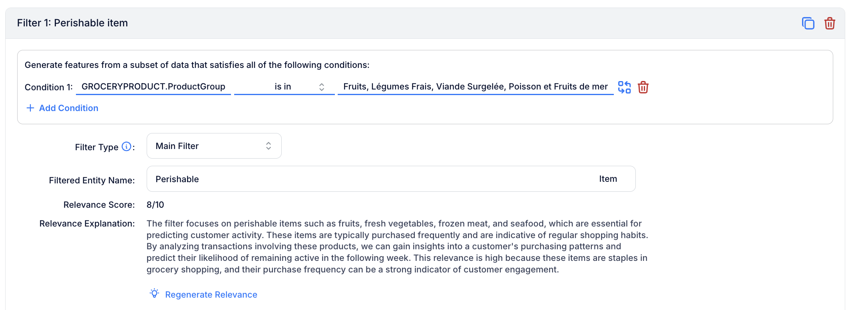This screenshot has width=852, height=310.
Task: Click the Add Condition link
Action: 69,108
